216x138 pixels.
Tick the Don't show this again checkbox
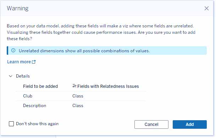[11, 124]
